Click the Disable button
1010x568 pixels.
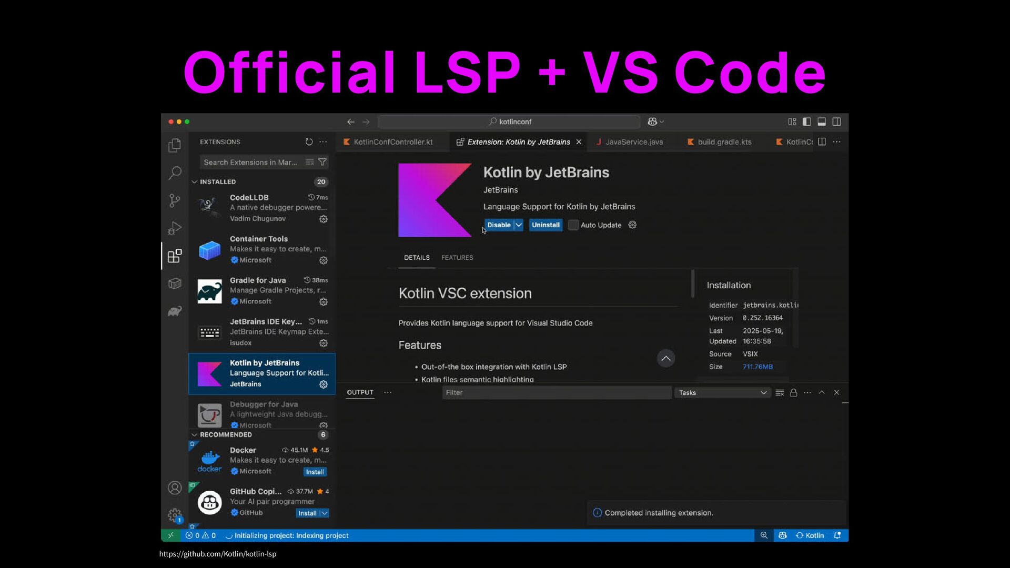[499, 225]
